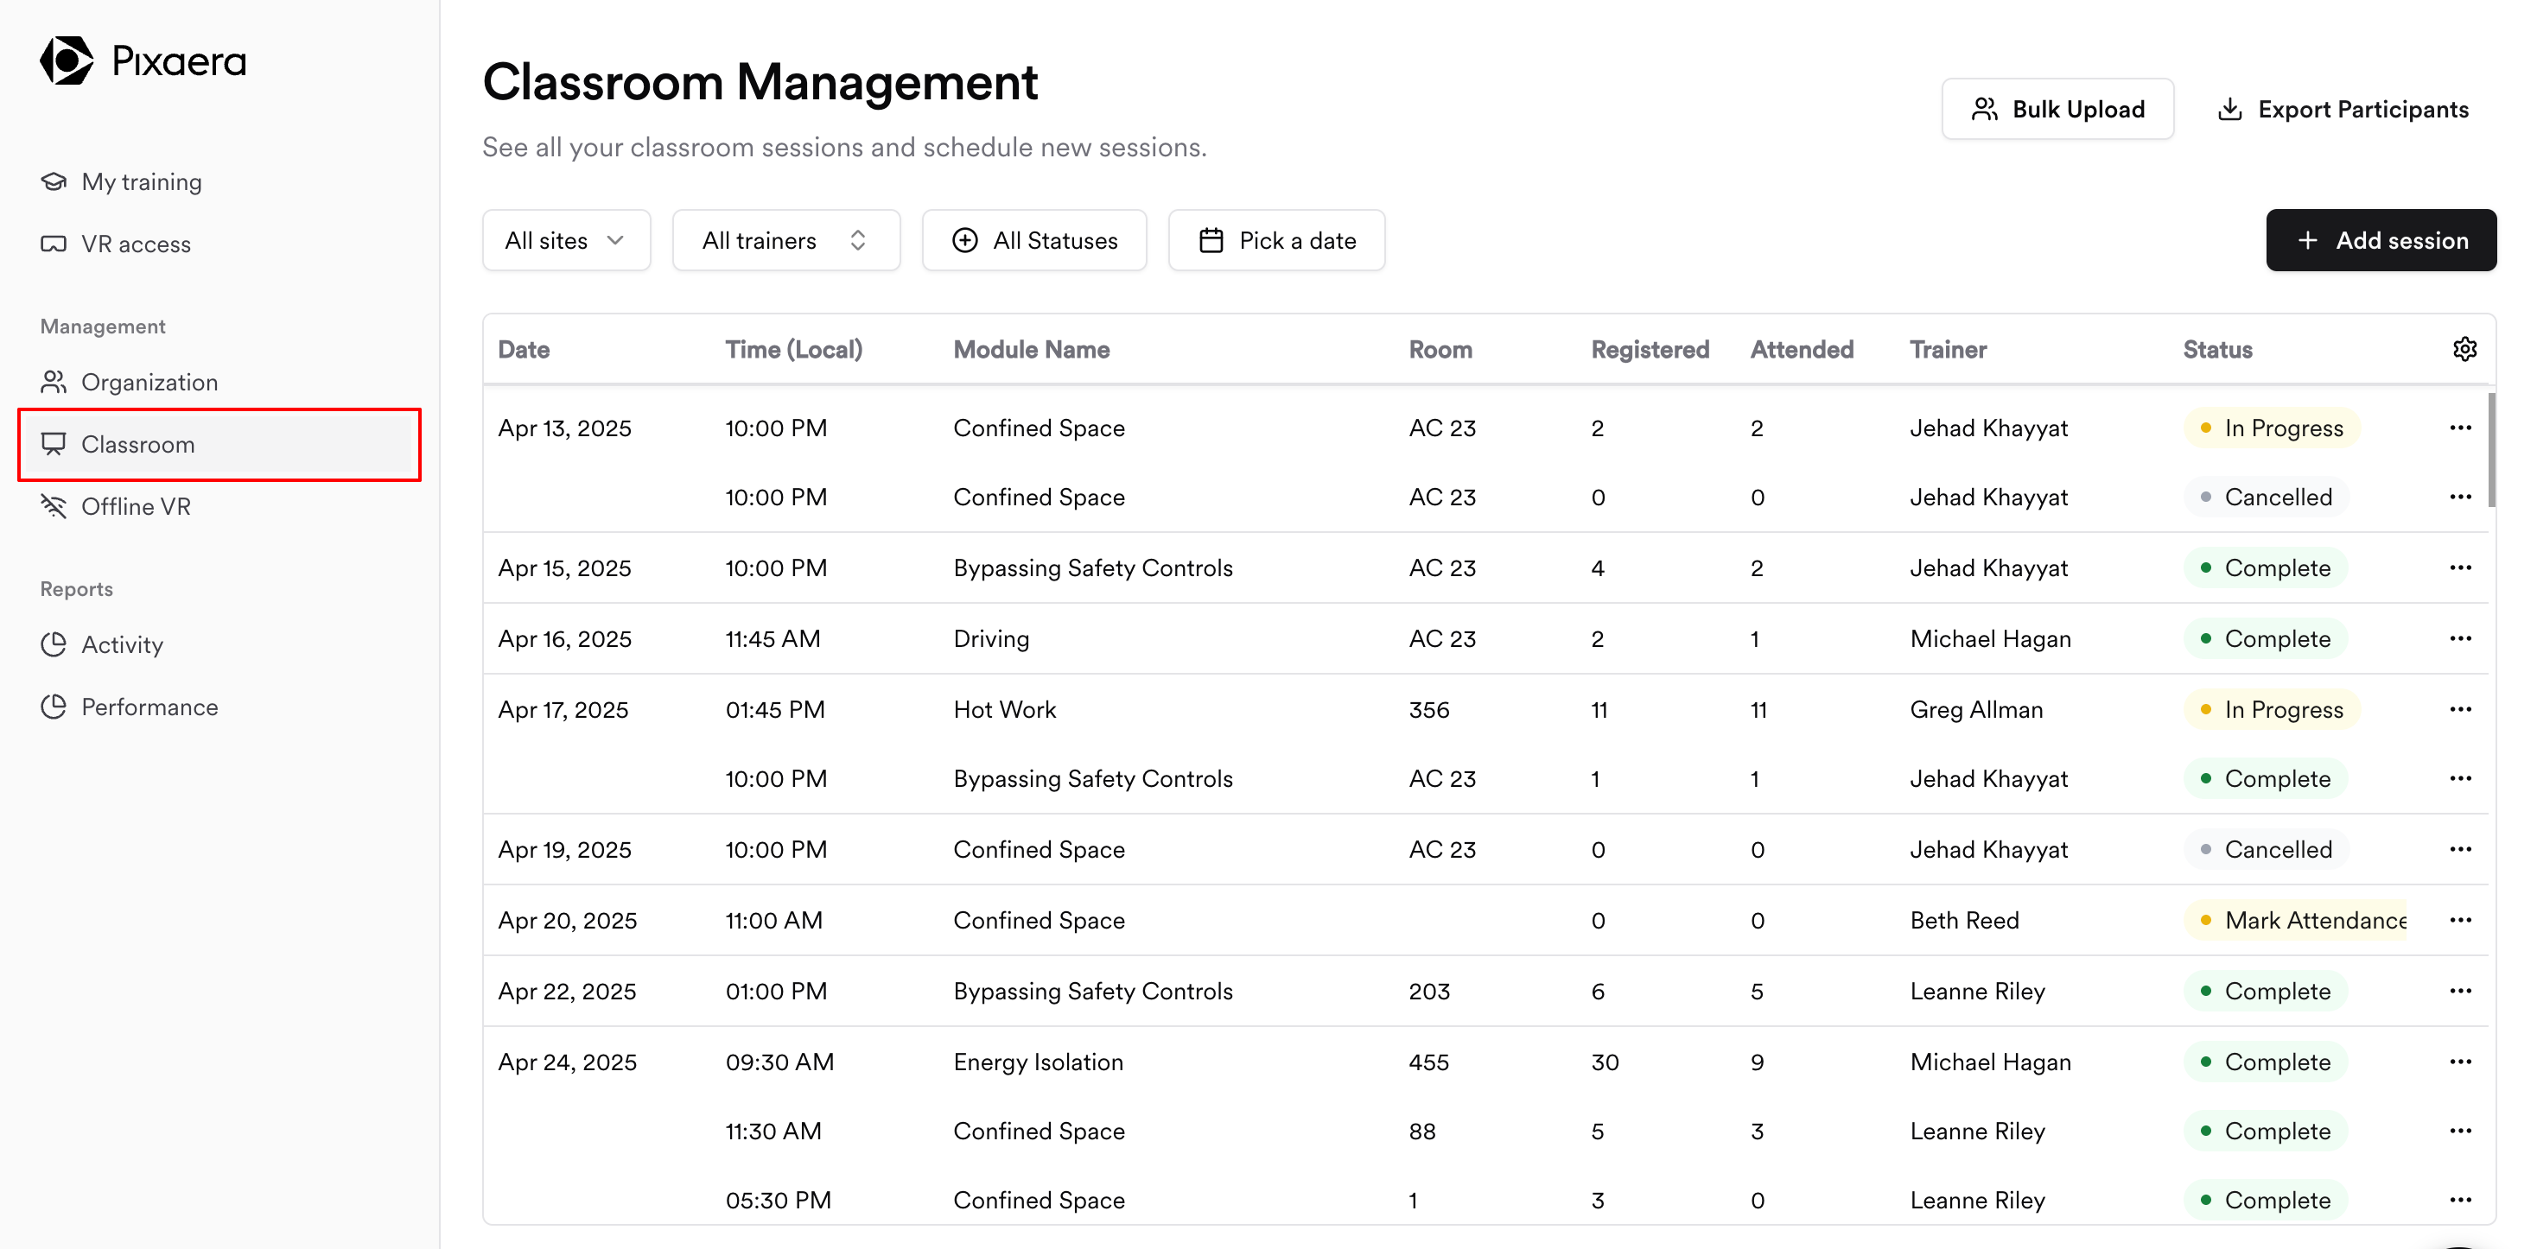Open options for Energy Isolation session
Viewport: 2537px width, 1249px height.
[2460, 1062]
